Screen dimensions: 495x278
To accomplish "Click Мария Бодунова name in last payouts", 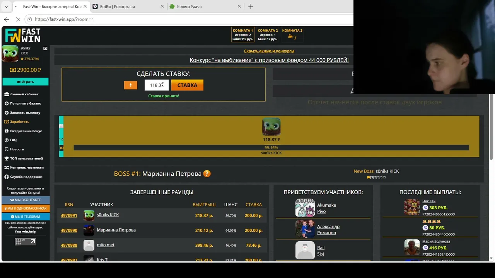I will [x=436, y=241].
